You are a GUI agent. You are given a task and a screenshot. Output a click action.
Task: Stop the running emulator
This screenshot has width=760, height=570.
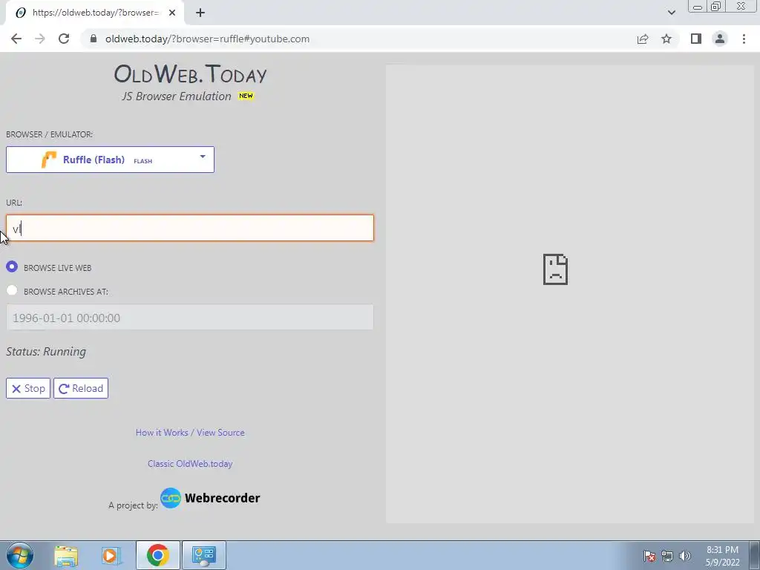pos(28,388)
